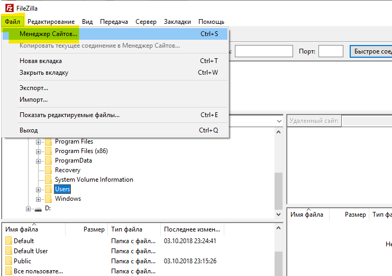Expand the Program Files (x86) node

38,152
